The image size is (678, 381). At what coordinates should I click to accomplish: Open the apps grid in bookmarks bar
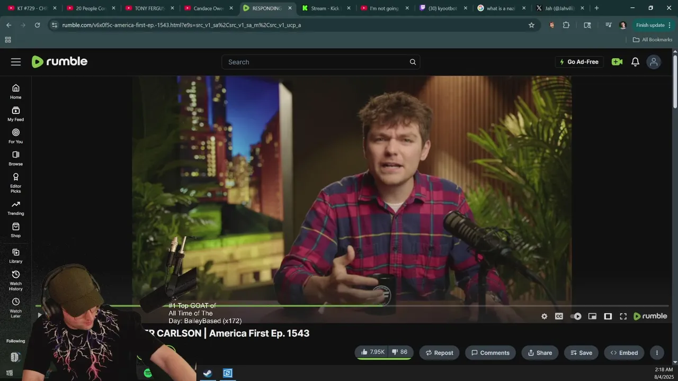(8, 40)
